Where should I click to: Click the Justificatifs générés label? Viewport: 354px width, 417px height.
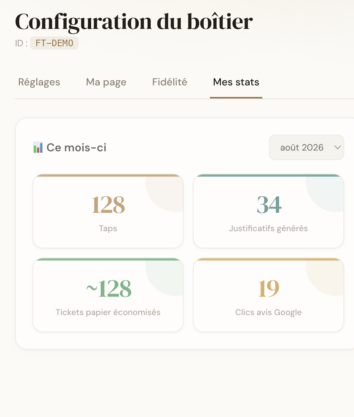coord(268,228)
